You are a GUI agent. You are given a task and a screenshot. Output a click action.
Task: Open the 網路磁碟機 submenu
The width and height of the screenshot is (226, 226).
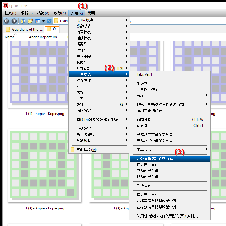(x=99, y=135)
